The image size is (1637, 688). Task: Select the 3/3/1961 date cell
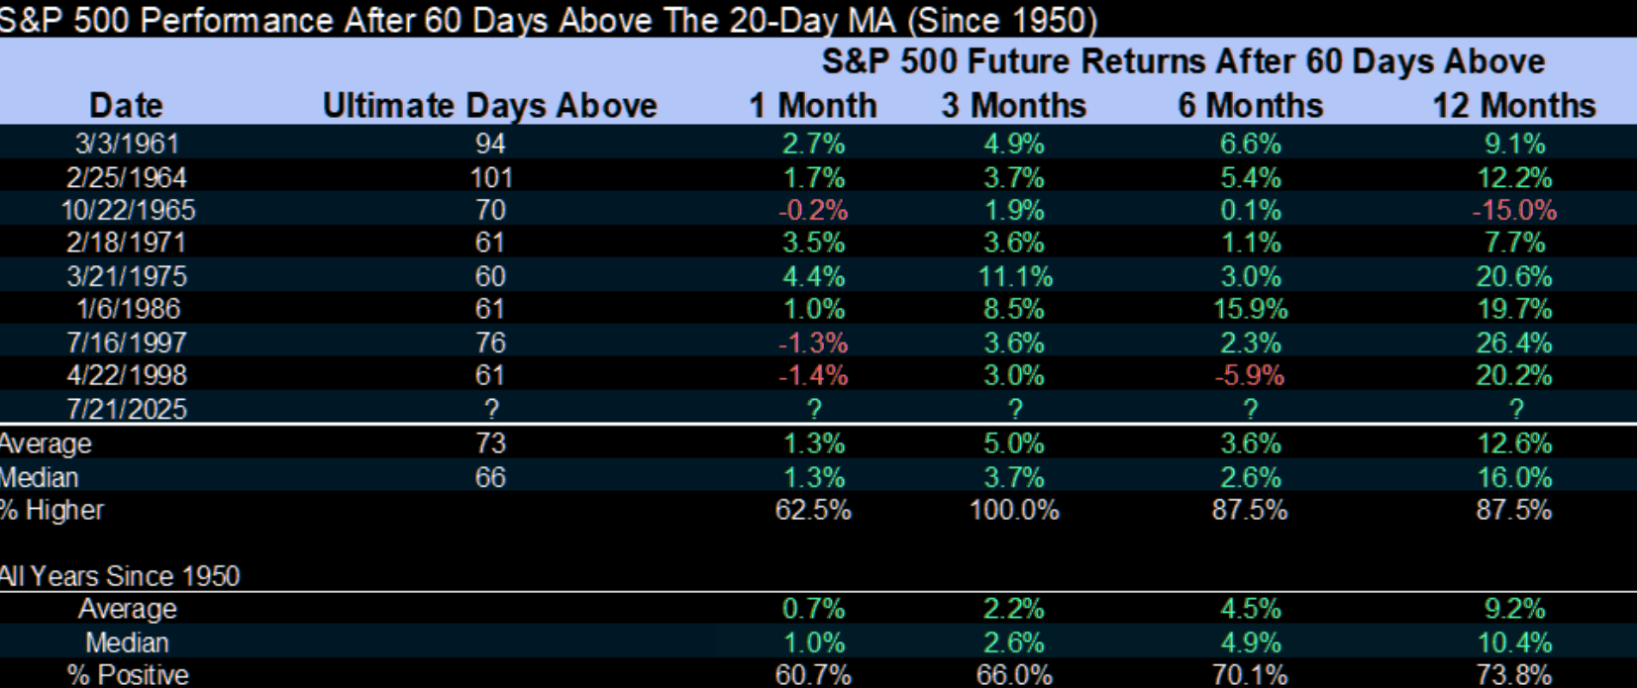127,144
